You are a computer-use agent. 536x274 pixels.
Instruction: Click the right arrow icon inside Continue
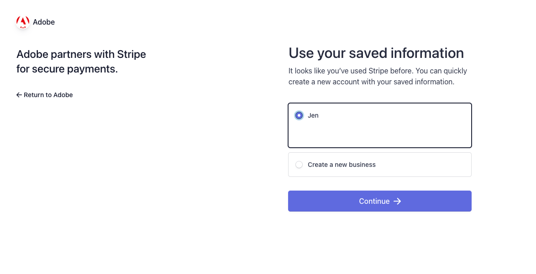tap(397, 202)
